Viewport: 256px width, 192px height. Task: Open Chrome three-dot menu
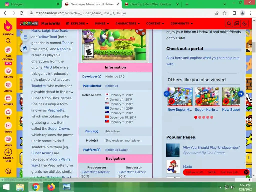coord(250,13)
